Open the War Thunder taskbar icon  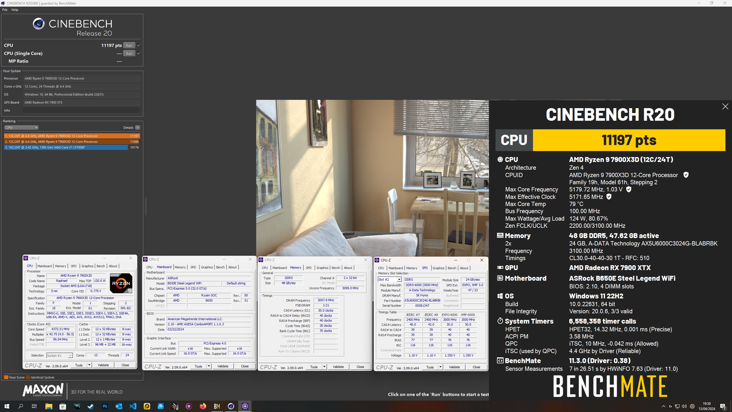tap(77, 406)
